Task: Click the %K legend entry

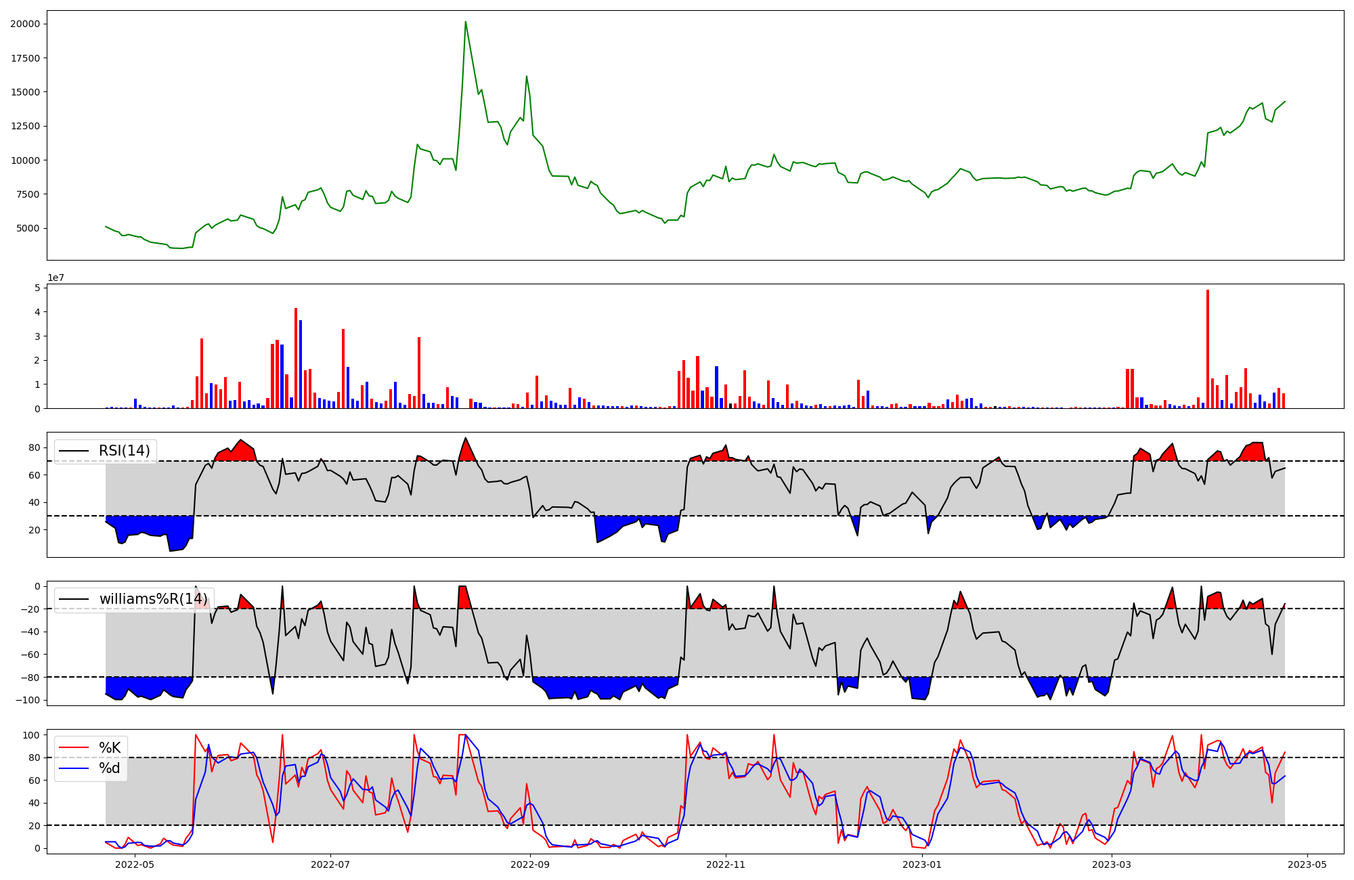Action: (x=110, y=747)
